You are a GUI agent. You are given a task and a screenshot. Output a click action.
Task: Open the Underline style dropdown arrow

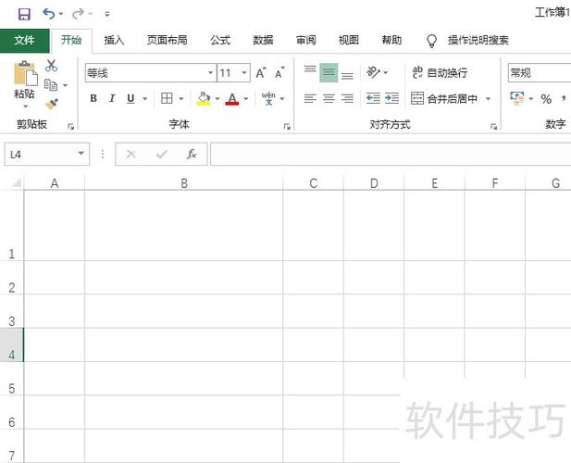[x=145, y=98]
